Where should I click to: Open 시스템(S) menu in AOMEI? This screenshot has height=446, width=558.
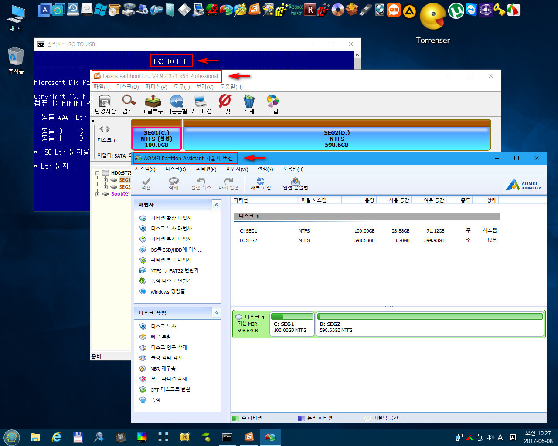(x=145, y=169)
